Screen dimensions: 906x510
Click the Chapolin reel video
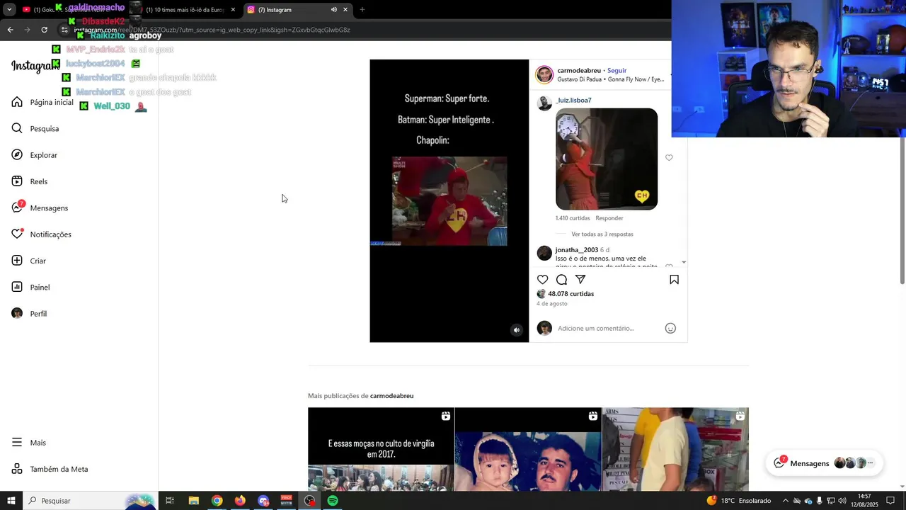[449, 201]
